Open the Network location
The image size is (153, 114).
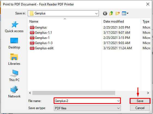pyautogui.click(x=14, y=92)
